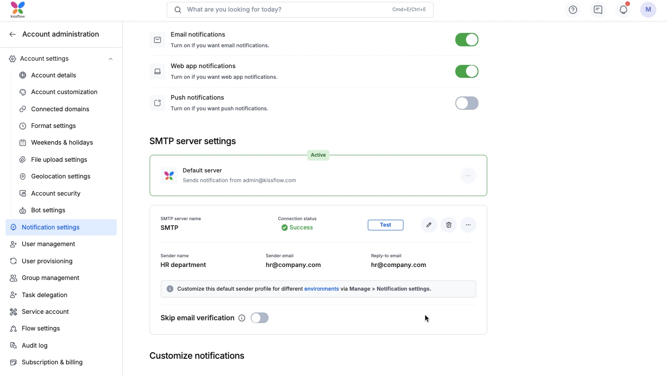
Task: Toggle Skip email verification switch
Action: [259, 318]
